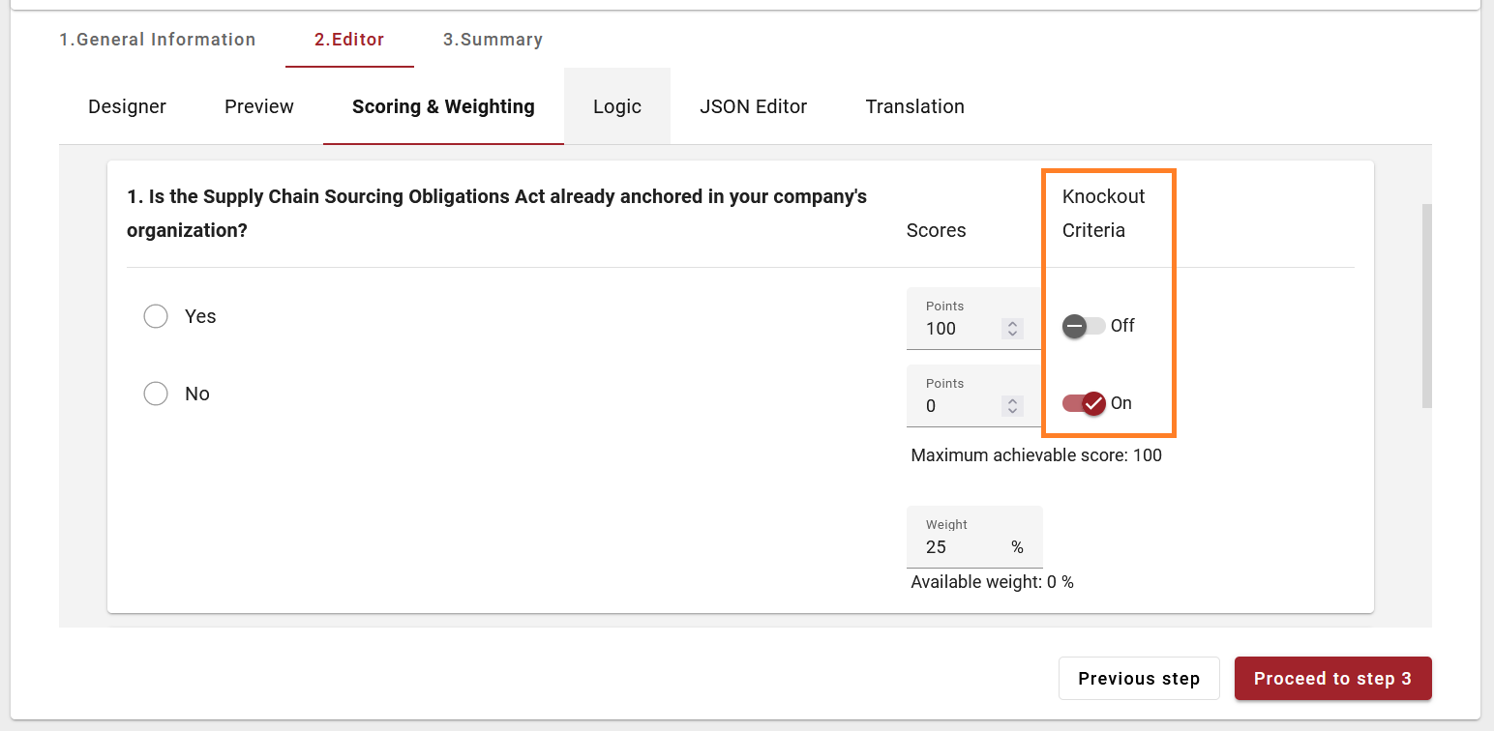Open the Translation tab

914,106
